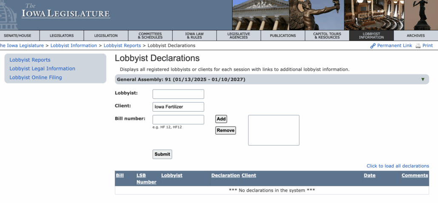
Task: Expand the General Assembly 91 dropdown arrow
Action: click(x=423, y=79)
